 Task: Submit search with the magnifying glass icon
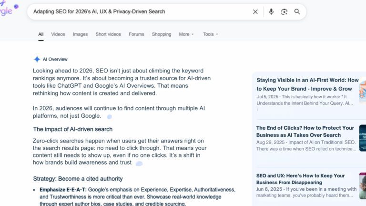click(297, 11)
